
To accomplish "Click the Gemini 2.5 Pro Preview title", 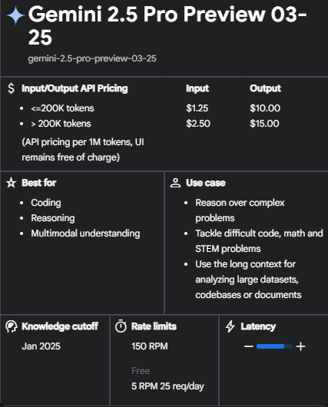I will coord(167,25).
